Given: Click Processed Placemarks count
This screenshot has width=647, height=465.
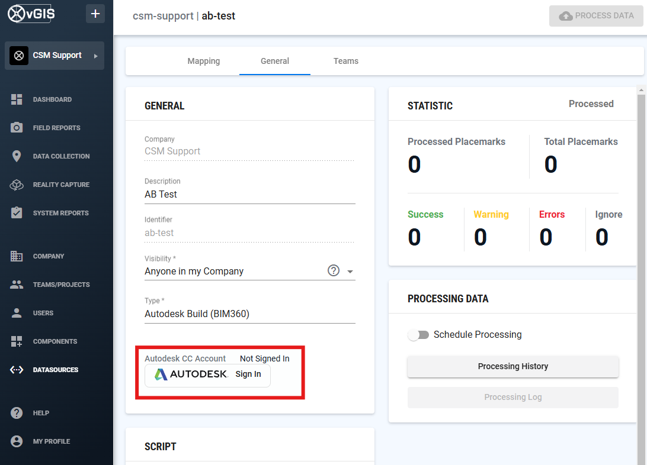Looking at the screenshot, I should (x=414, y=164).
